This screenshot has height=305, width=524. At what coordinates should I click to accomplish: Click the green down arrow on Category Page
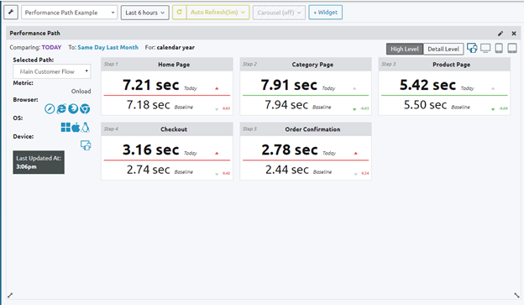tap(354, 109)
